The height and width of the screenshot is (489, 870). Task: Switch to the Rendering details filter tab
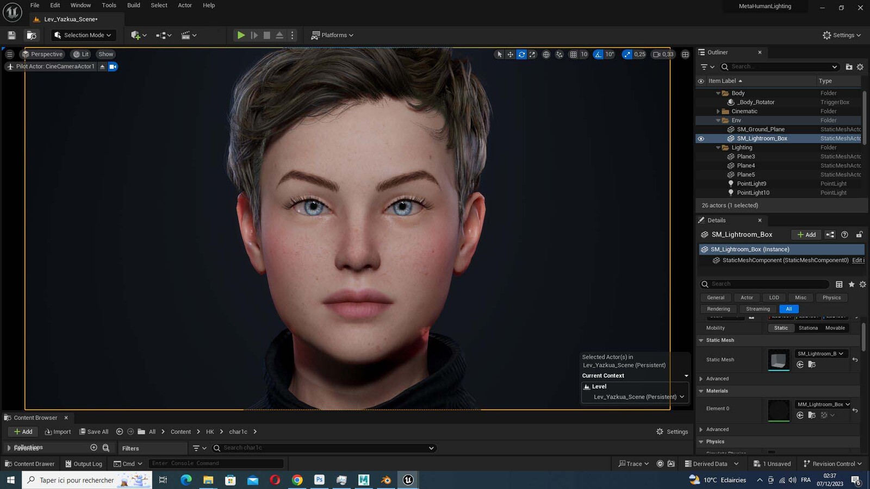718,309
